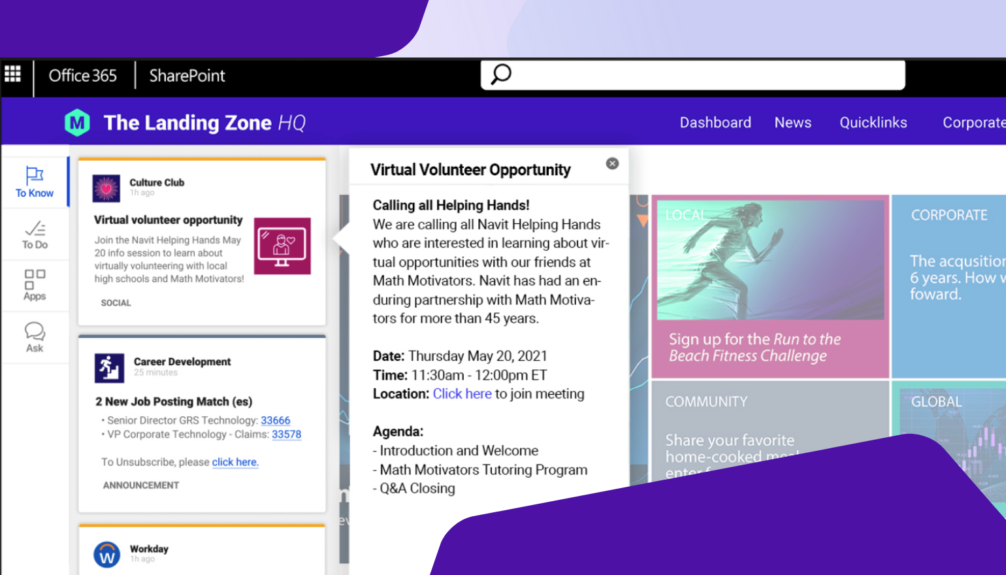The width and height of the screenshot is (1006, 575).
Task: Open the CORPORATE news tile
Action: (x=949, y=286)
